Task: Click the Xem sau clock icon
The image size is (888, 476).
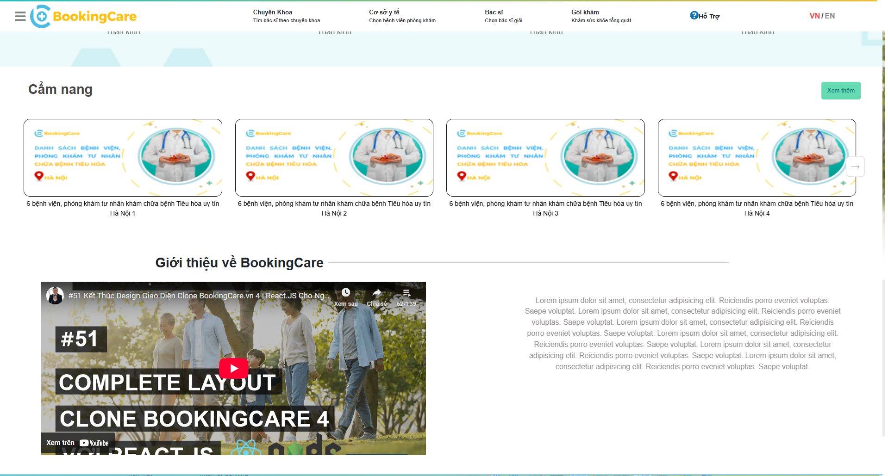Action: [346, 292]
